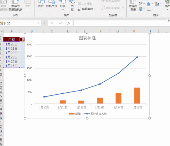170x146 pixels.
Task: Select cell containing 1月23日 in column A
Action: click(x=11, y=57)
